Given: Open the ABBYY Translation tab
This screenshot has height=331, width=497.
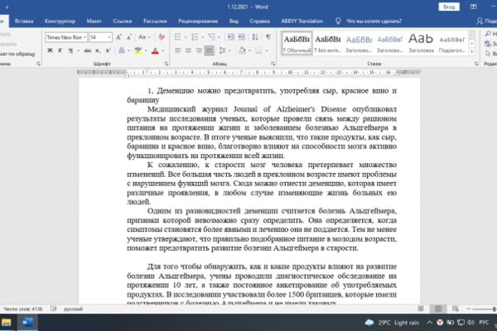Looking at the screenshot, I should (302, 21).
